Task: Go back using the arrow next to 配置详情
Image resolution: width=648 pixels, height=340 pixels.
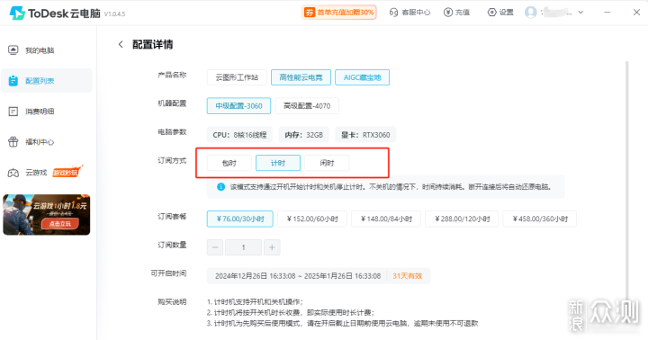Action: (121, 44)
